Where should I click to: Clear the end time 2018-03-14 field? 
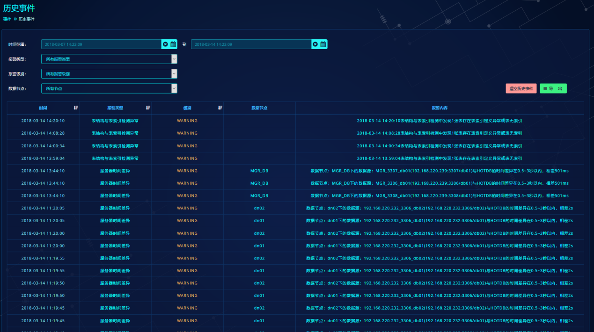coord(315,44)
